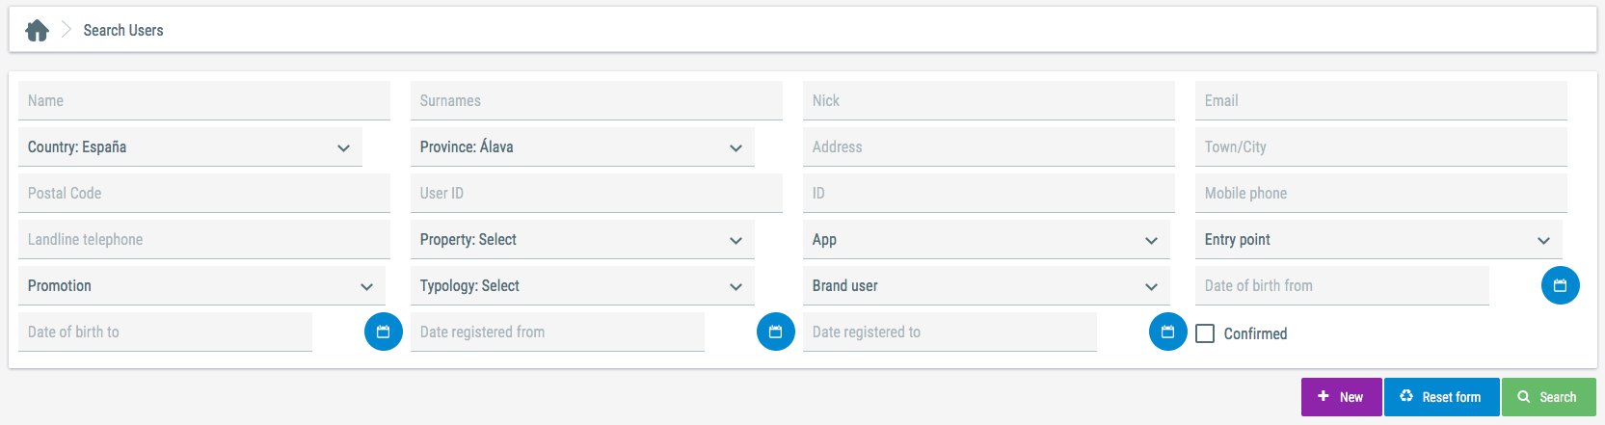The height and width of the screenshot is (425, 1605).
Task: Open the Country: España dropdown
Action: [x=190, y=147]
